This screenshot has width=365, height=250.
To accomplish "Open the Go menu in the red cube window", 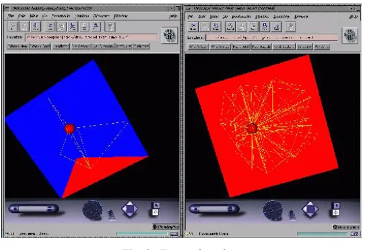I will click(225, 17).
